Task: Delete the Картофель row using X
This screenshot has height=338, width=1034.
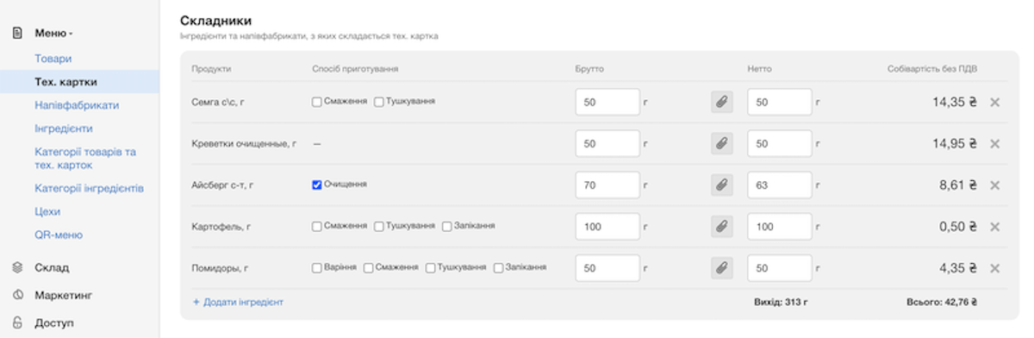Action: coord(994,227)
